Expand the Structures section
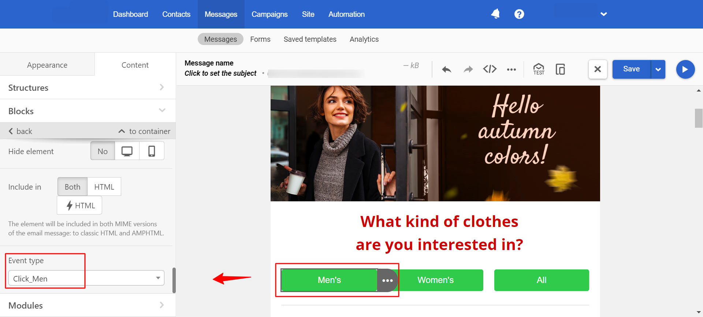703x317 pixels. (x=88, y=87)
